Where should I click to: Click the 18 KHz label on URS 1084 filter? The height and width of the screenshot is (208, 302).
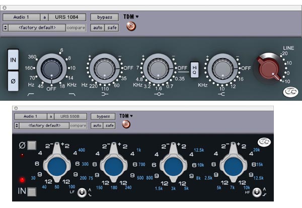[62, 86]
